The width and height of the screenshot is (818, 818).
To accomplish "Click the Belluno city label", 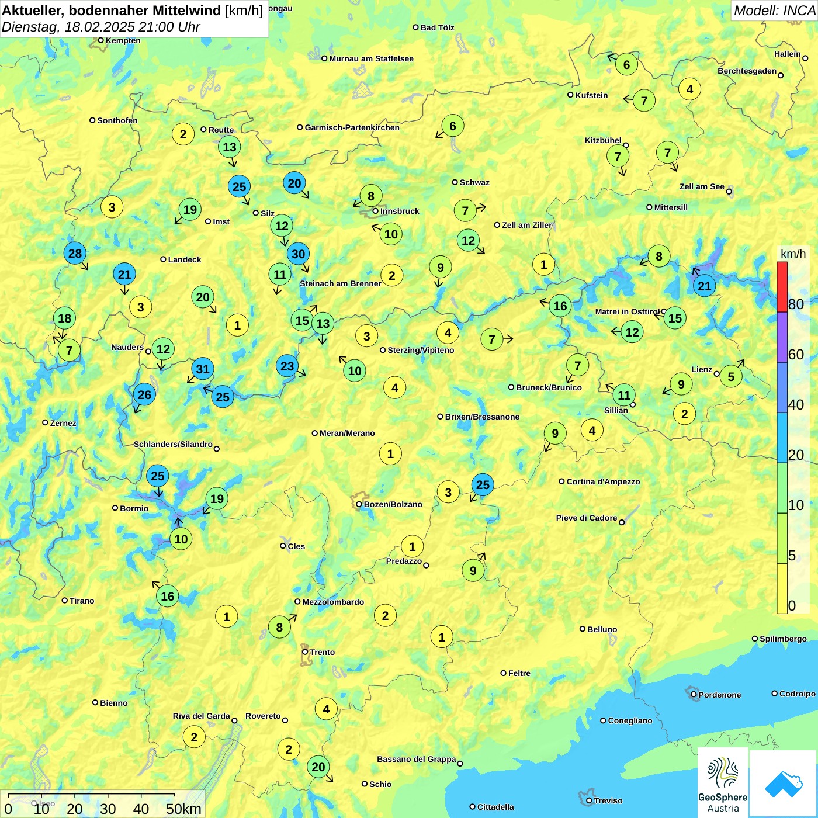I will tap(602, 629).
